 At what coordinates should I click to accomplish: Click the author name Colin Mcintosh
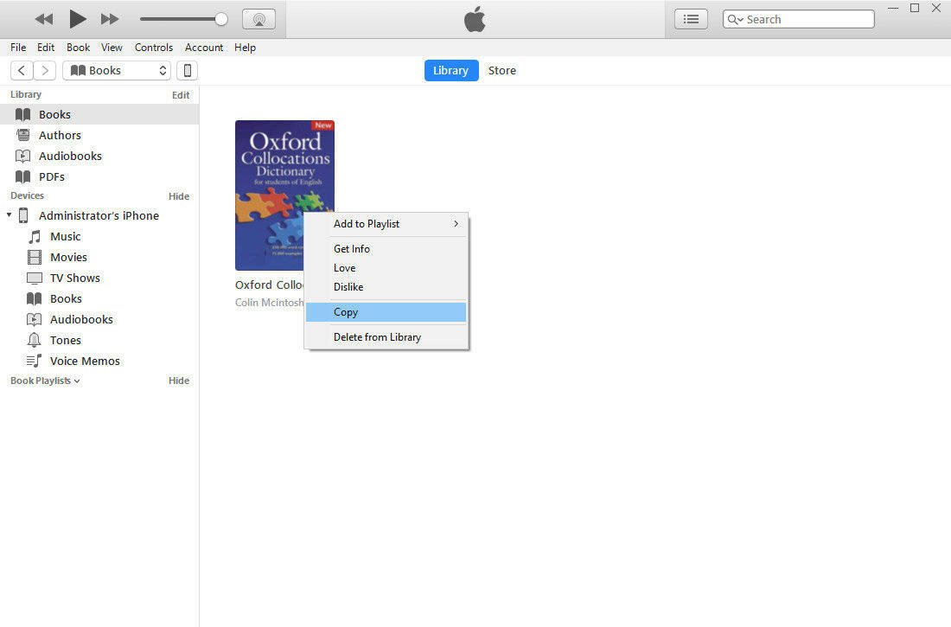click(x=269, y=303)
